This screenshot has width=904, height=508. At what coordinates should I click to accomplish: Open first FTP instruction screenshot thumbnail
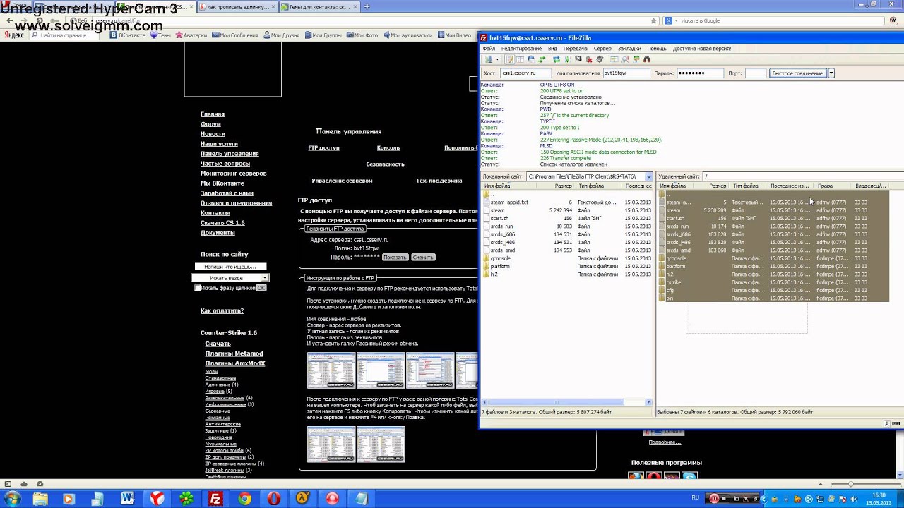pyautogui.click(x=331, y=370)
